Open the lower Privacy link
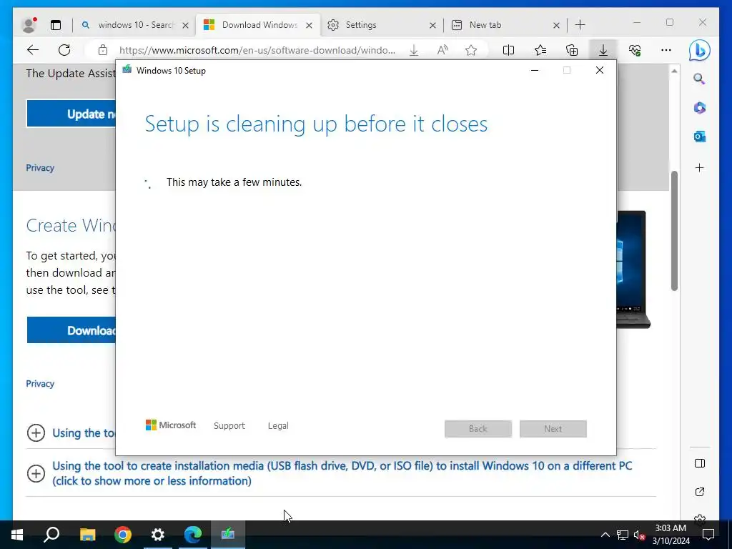The image size is (732, 549). (x=40, y=383)
